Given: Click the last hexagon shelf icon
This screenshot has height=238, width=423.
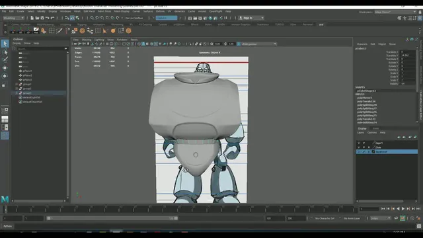Looking at the screenshot, I should (x=129, y=31).
